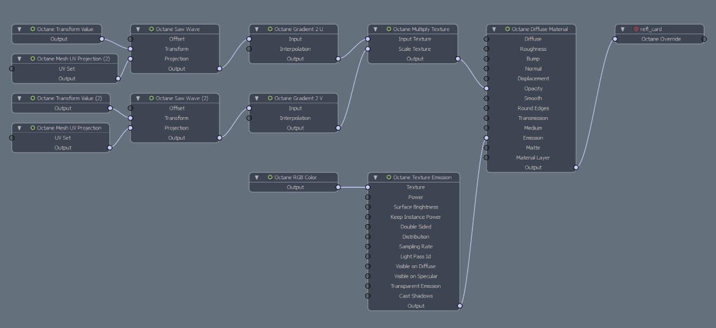The image size is (716, 328).
Task: Click gear icon of Octane Mesh UV Projection (2)
Action: click(33, 58)
